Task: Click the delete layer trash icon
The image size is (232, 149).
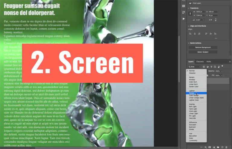Action: [226, 147]
